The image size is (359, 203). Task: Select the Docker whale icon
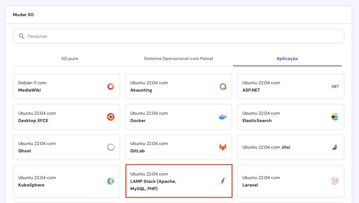point(223,117)
